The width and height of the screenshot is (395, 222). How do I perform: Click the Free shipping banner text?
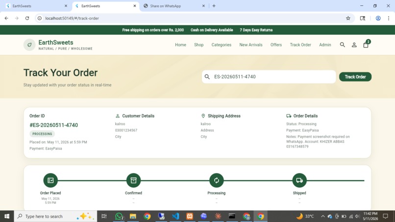point(153,30)
